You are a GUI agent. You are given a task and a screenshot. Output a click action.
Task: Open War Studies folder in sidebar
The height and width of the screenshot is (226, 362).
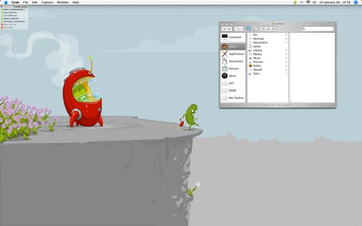pos(232,98)
